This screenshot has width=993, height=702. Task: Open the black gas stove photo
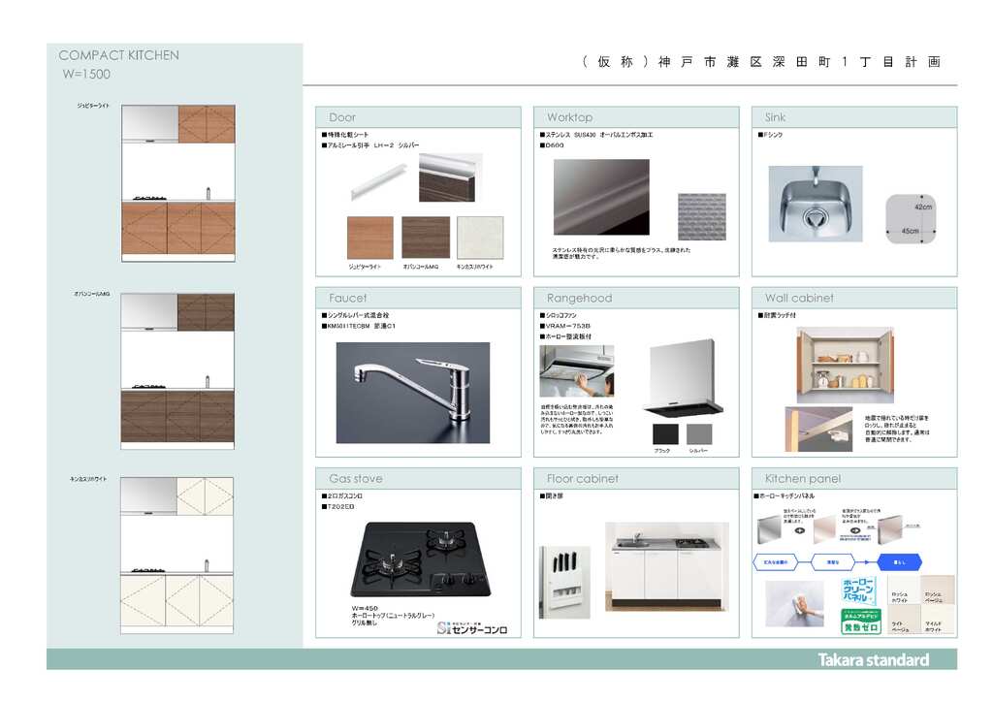click(419, 560)
